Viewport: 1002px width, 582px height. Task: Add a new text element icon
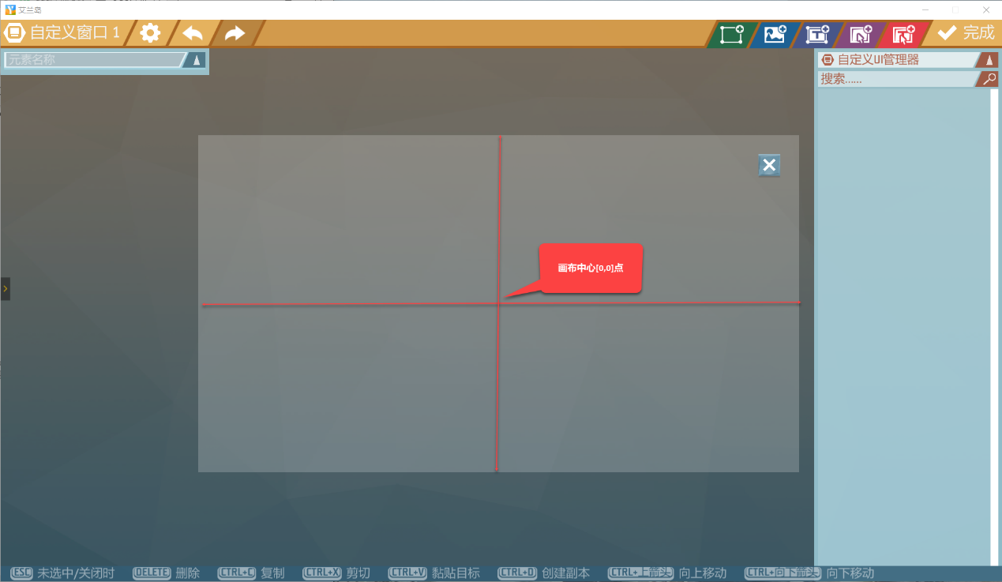[817, 34]
